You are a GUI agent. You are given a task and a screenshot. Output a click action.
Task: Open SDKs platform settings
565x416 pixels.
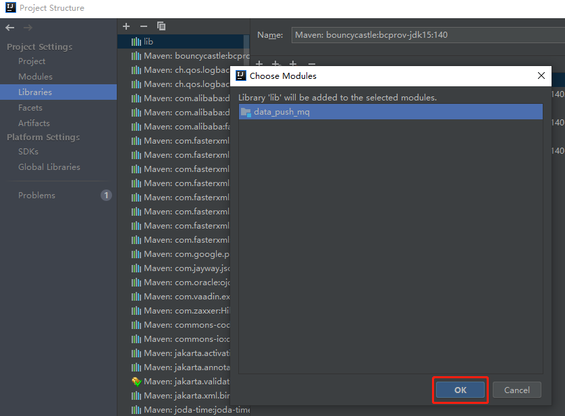(x=28, y=152)
